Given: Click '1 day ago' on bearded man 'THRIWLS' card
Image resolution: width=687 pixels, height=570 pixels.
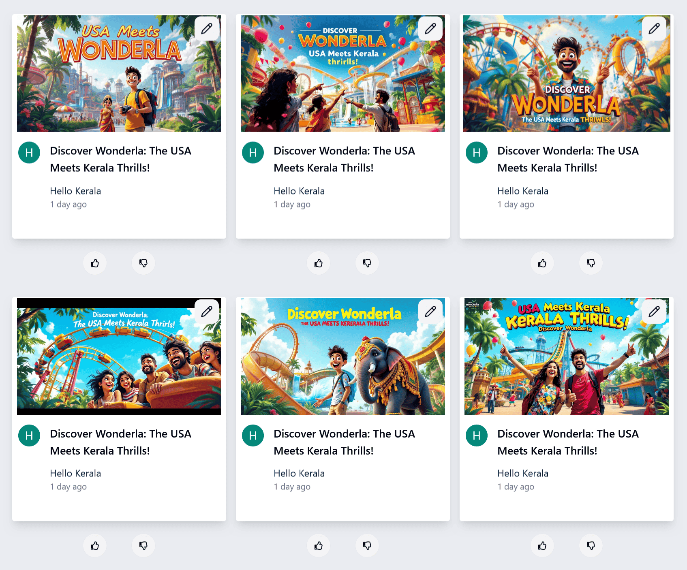Looking at the screenshot, I should (x=516, y=204).
